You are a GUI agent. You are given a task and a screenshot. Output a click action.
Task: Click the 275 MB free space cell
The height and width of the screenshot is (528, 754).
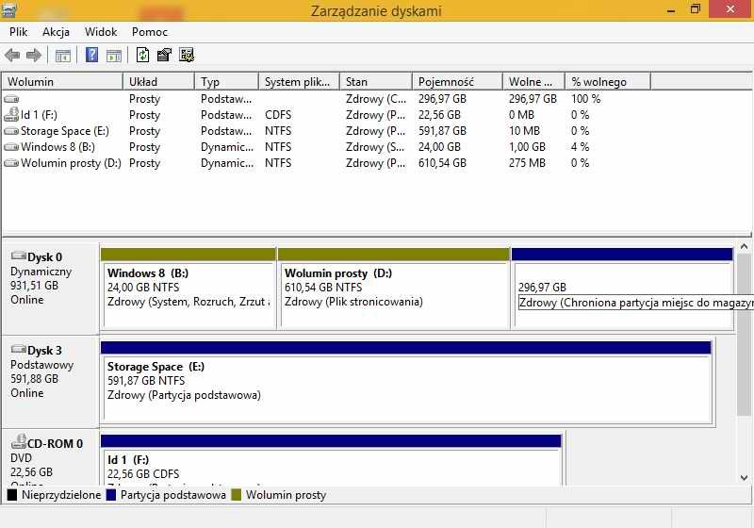[527, 163]
